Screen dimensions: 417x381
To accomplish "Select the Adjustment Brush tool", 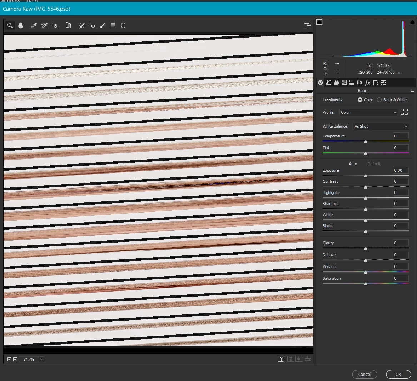I will coord(103,25).
